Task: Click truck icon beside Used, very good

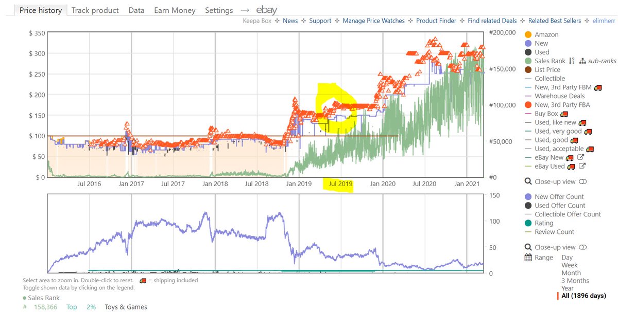Action: point(588,132)
